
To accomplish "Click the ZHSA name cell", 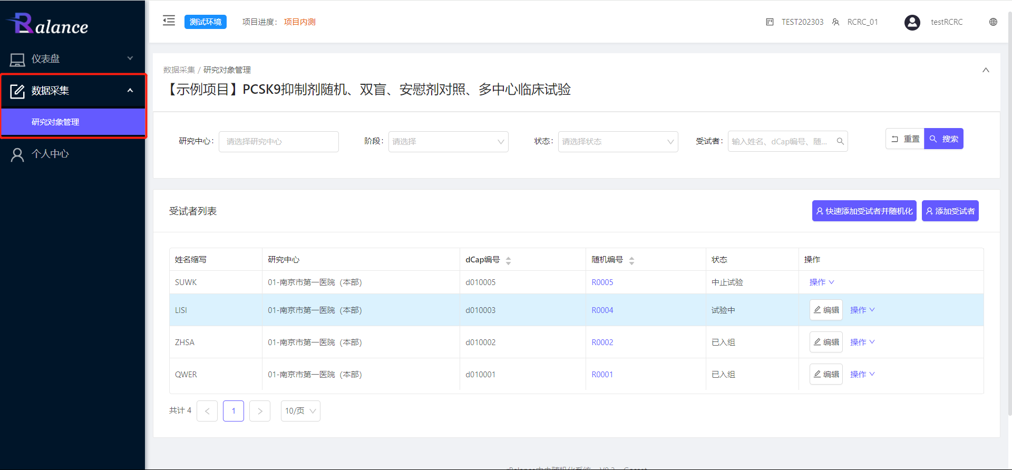I will click(x=216, y=342).
